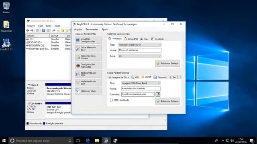Select Adicionar Nova Entrada in toolbox

88,57
